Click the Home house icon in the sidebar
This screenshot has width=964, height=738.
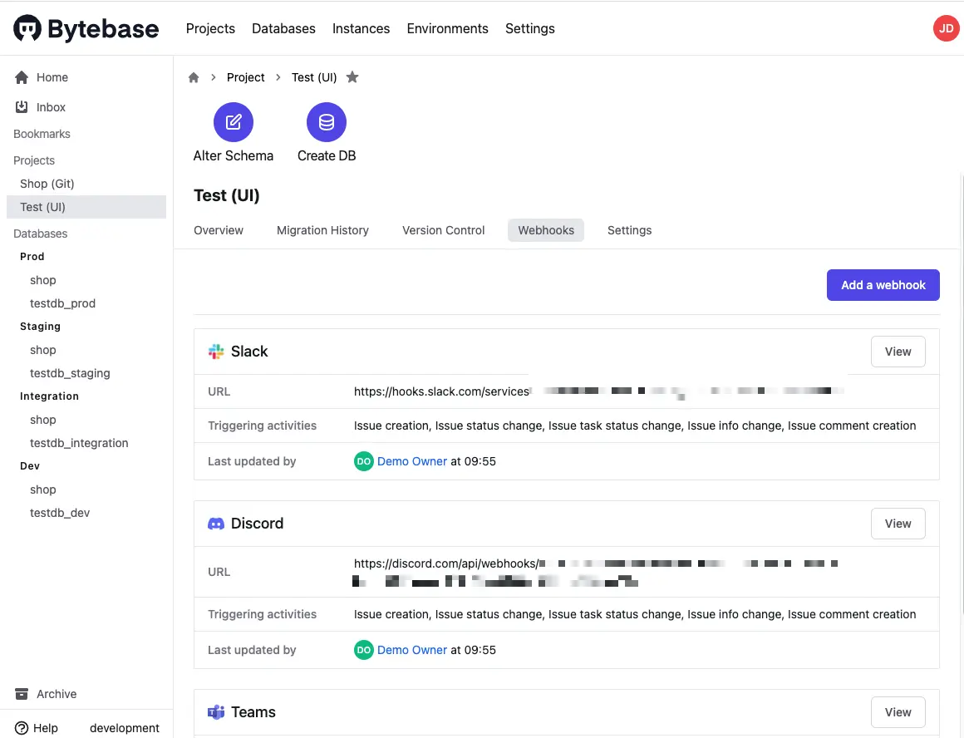pyautogui.click(x=22, y=77)
